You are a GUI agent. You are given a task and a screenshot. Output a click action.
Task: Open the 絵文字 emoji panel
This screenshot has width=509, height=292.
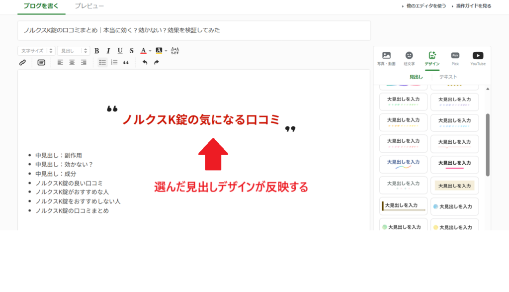point(409,58)
